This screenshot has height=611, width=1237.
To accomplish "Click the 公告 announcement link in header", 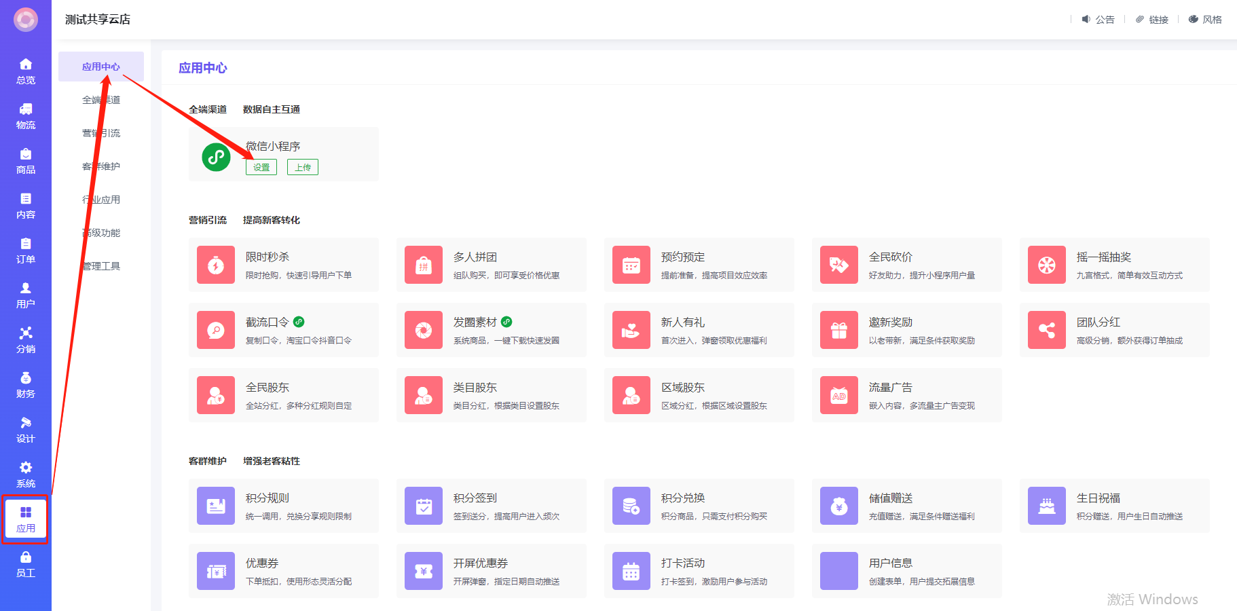I will tap(1098, 20).
